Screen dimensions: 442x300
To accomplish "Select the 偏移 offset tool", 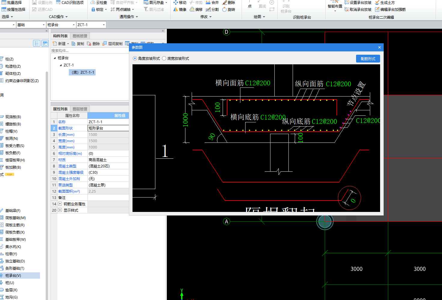I will [x=196, y=9].
